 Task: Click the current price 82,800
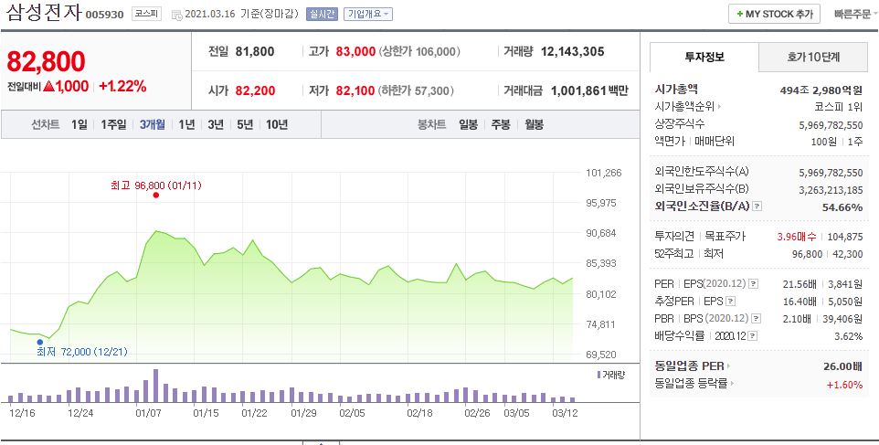(x=46, y=61)
